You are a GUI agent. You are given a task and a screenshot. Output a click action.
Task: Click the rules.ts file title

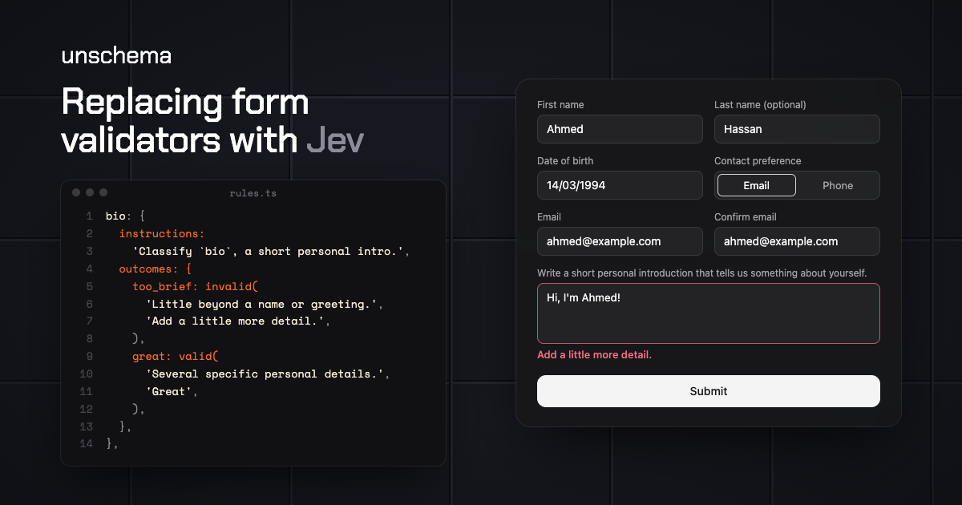(x=253, y=193)
